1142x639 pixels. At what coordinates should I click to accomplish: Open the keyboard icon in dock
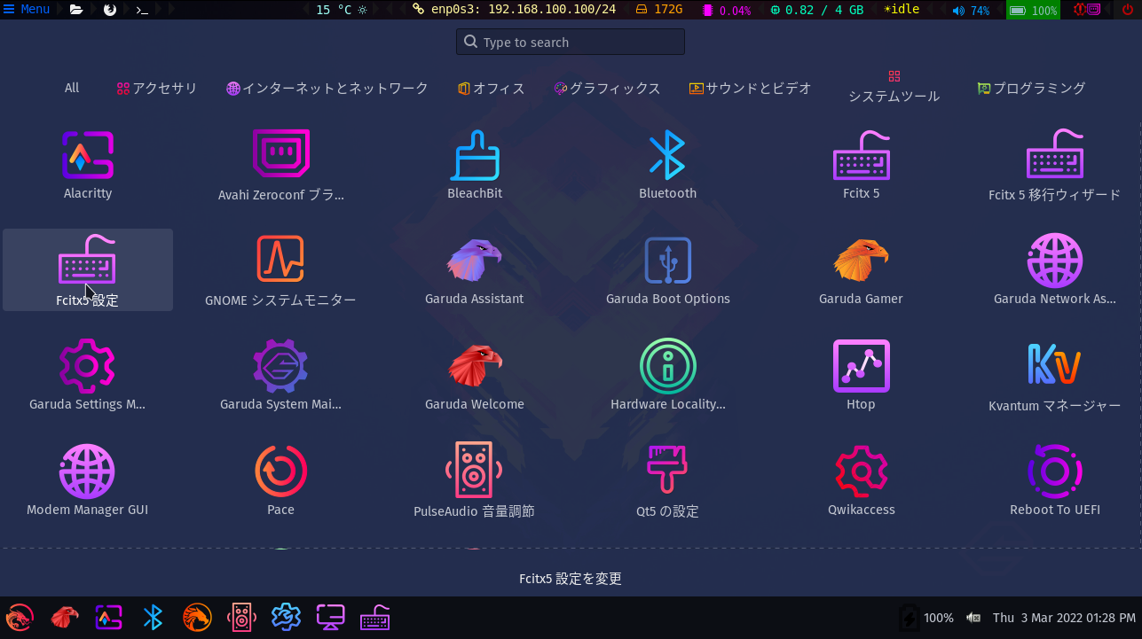click(x=374, y=617)
